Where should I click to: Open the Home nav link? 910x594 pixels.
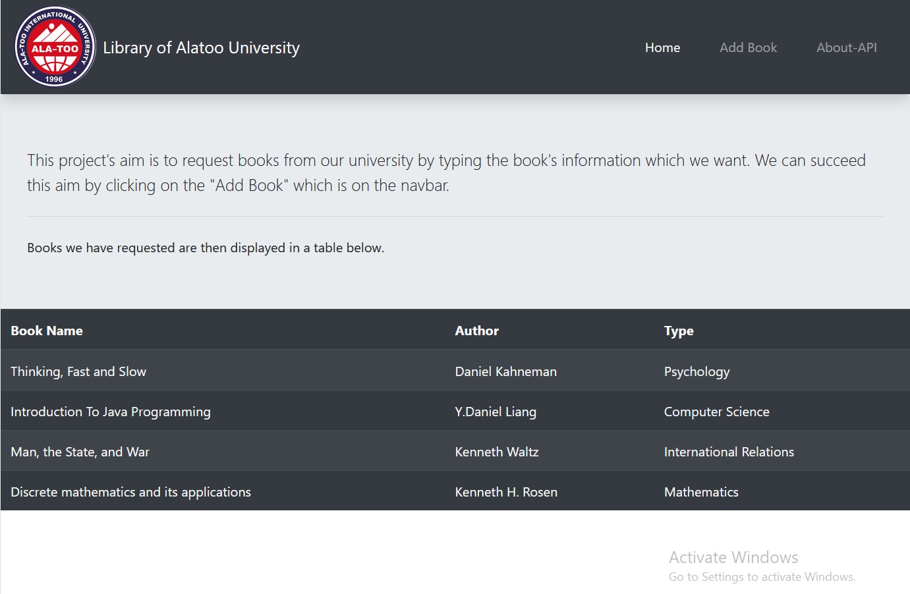662,47
